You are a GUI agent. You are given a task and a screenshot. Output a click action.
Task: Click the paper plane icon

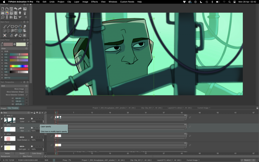click(20, 17)
